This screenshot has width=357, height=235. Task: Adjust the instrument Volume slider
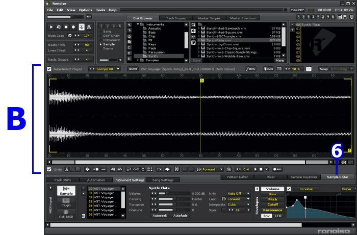point(174,194)
